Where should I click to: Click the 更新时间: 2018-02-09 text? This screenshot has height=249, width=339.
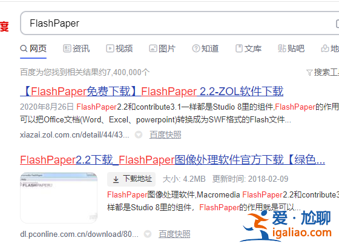pos(251,179)
